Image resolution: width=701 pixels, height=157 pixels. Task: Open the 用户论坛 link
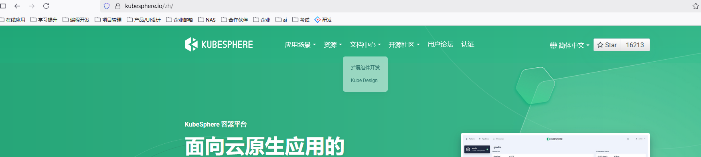click(x=440, y=44)
